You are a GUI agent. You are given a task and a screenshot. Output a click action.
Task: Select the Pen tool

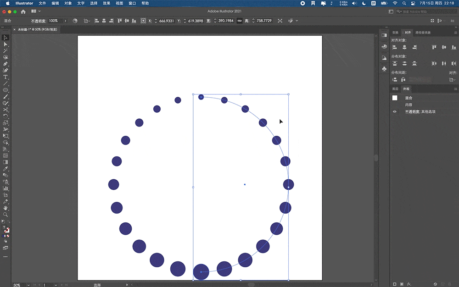(x=5, y=64)
